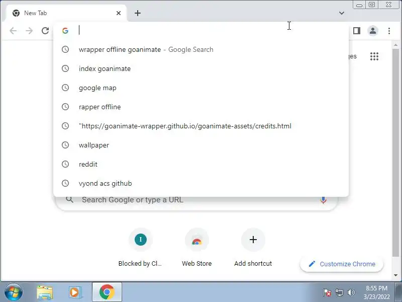Open Windows Media Player from the taskbar

[74, 292]
